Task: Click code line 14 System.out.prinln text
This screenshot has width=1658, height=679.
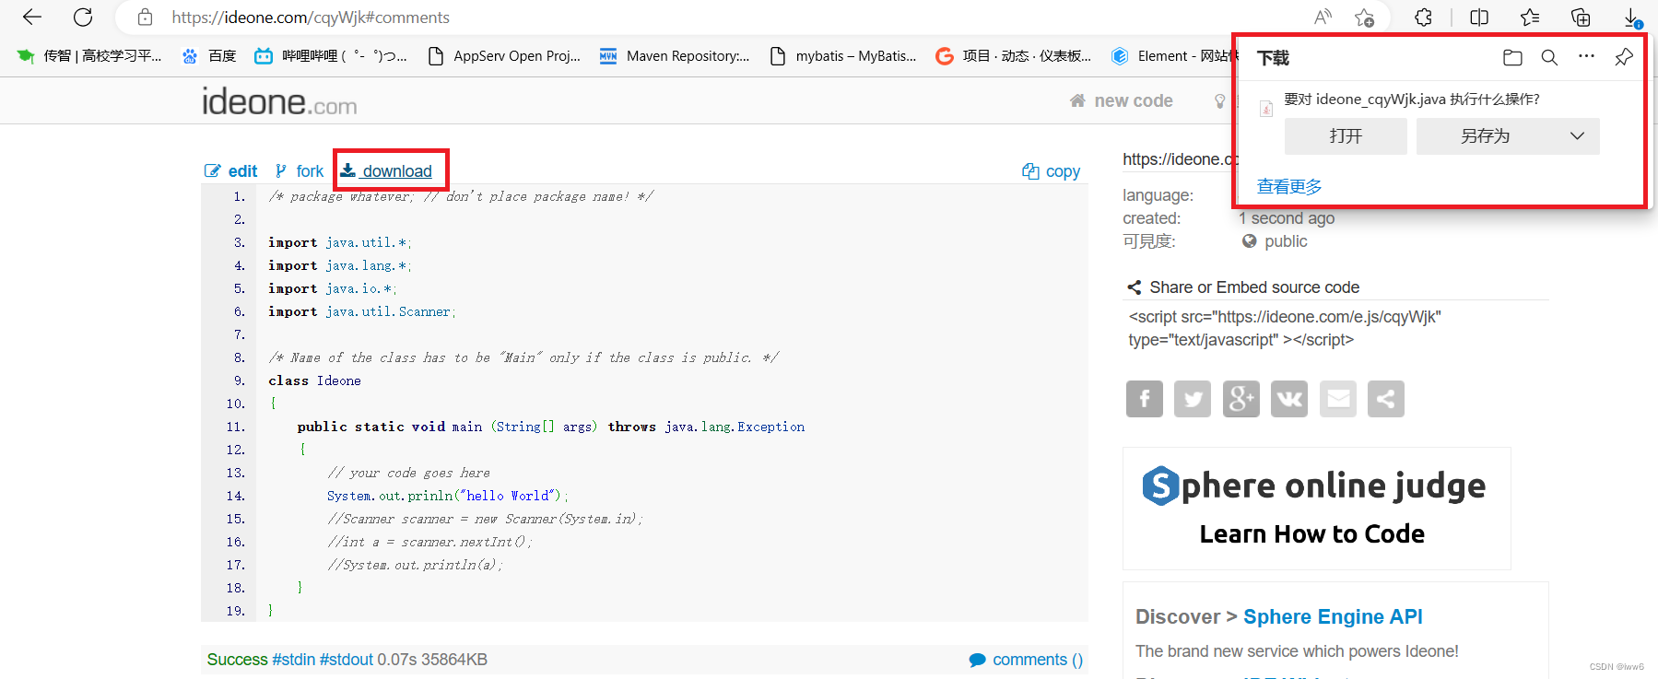Action: pos(448,496)
